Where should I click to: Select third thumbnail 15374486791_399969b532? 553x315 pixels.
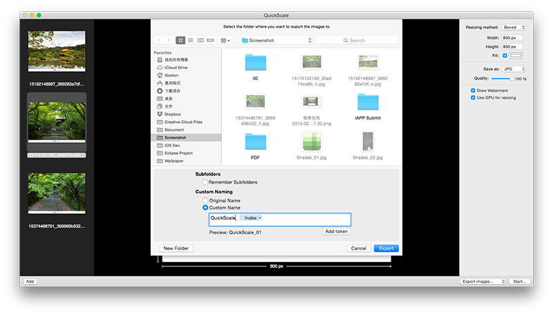(57, 193)
